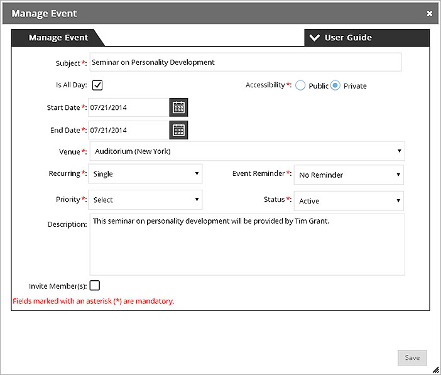
Task: Grab the resize handle at dialog corner
Action: 435,369
